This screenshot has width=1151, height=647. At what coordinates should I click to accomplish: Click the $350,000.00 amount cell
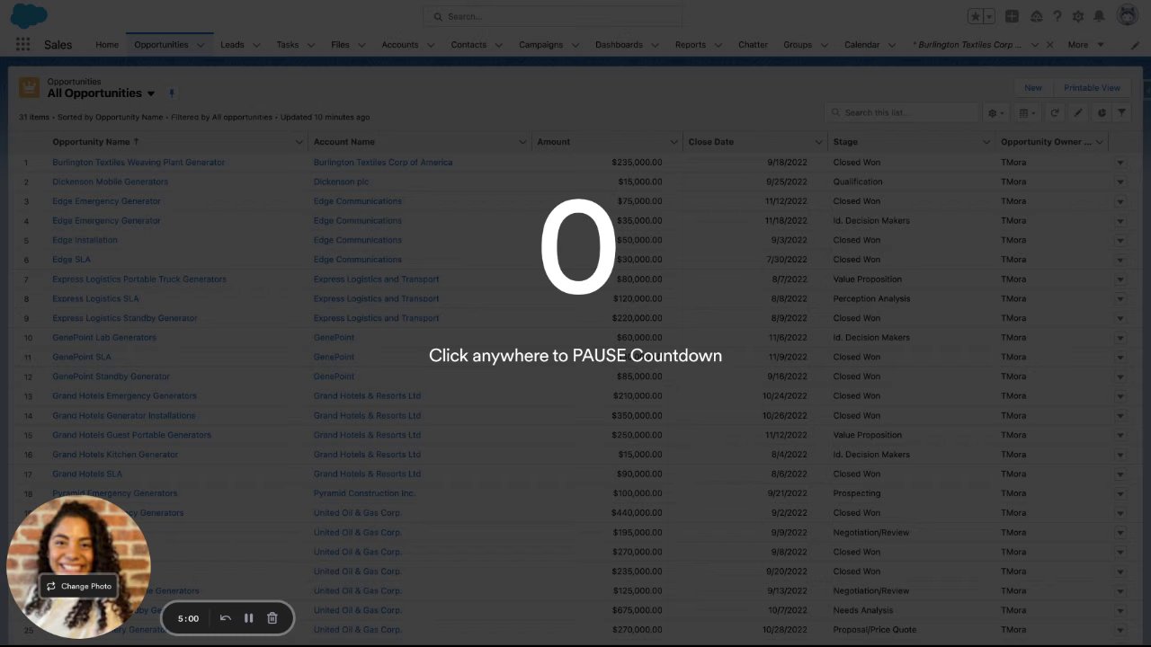tap(637, 415)
